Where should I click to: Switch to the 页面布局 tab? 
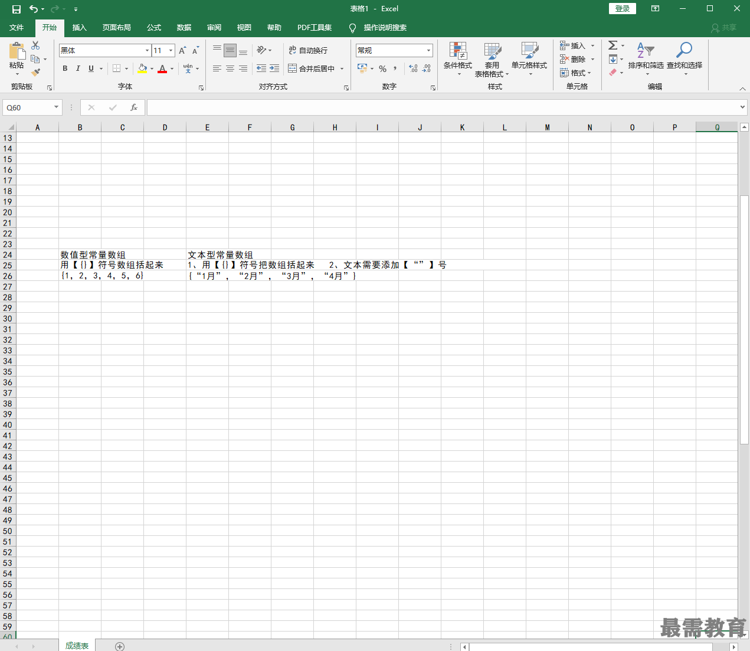tap(117, 28)
